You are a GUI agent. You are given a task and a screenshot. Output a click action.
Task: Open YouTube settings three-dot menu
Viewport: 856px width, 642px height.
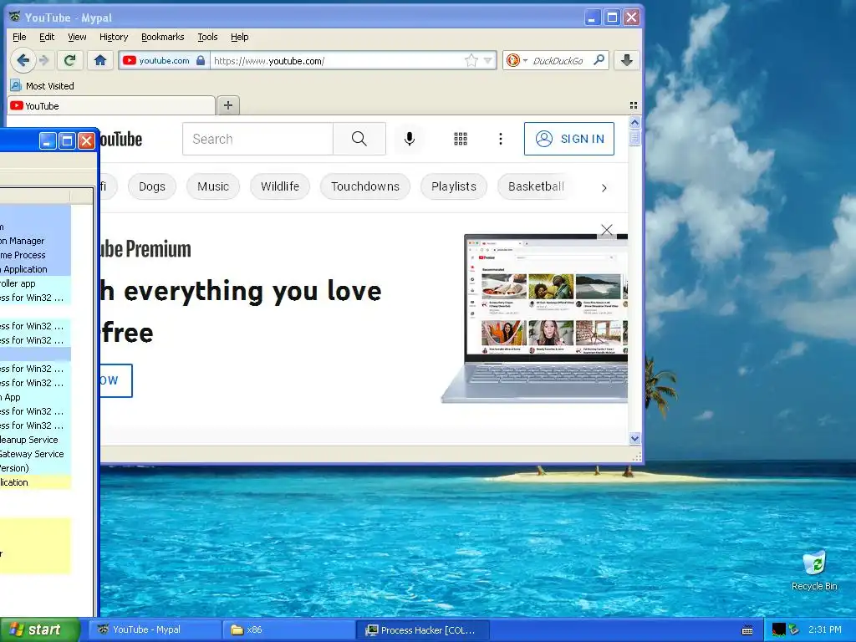(501, 139)
